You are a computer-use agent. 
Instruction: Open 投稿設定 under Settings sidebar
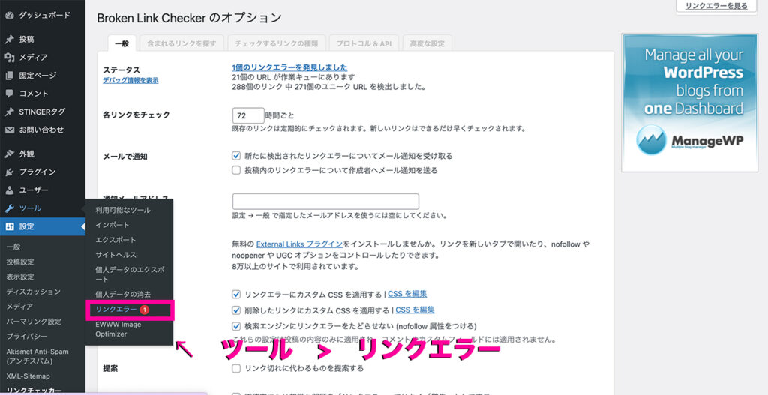click(x=20, y=262)
